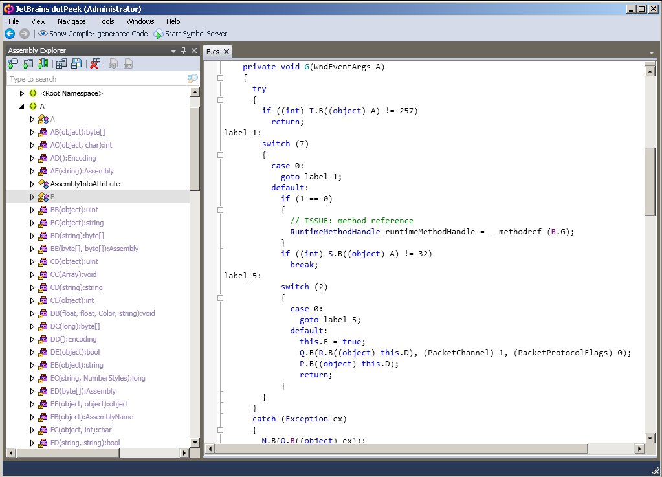Click the Type to search field
Image resolution: width=662 pixels, height=477 pixels.
point(97,79)
